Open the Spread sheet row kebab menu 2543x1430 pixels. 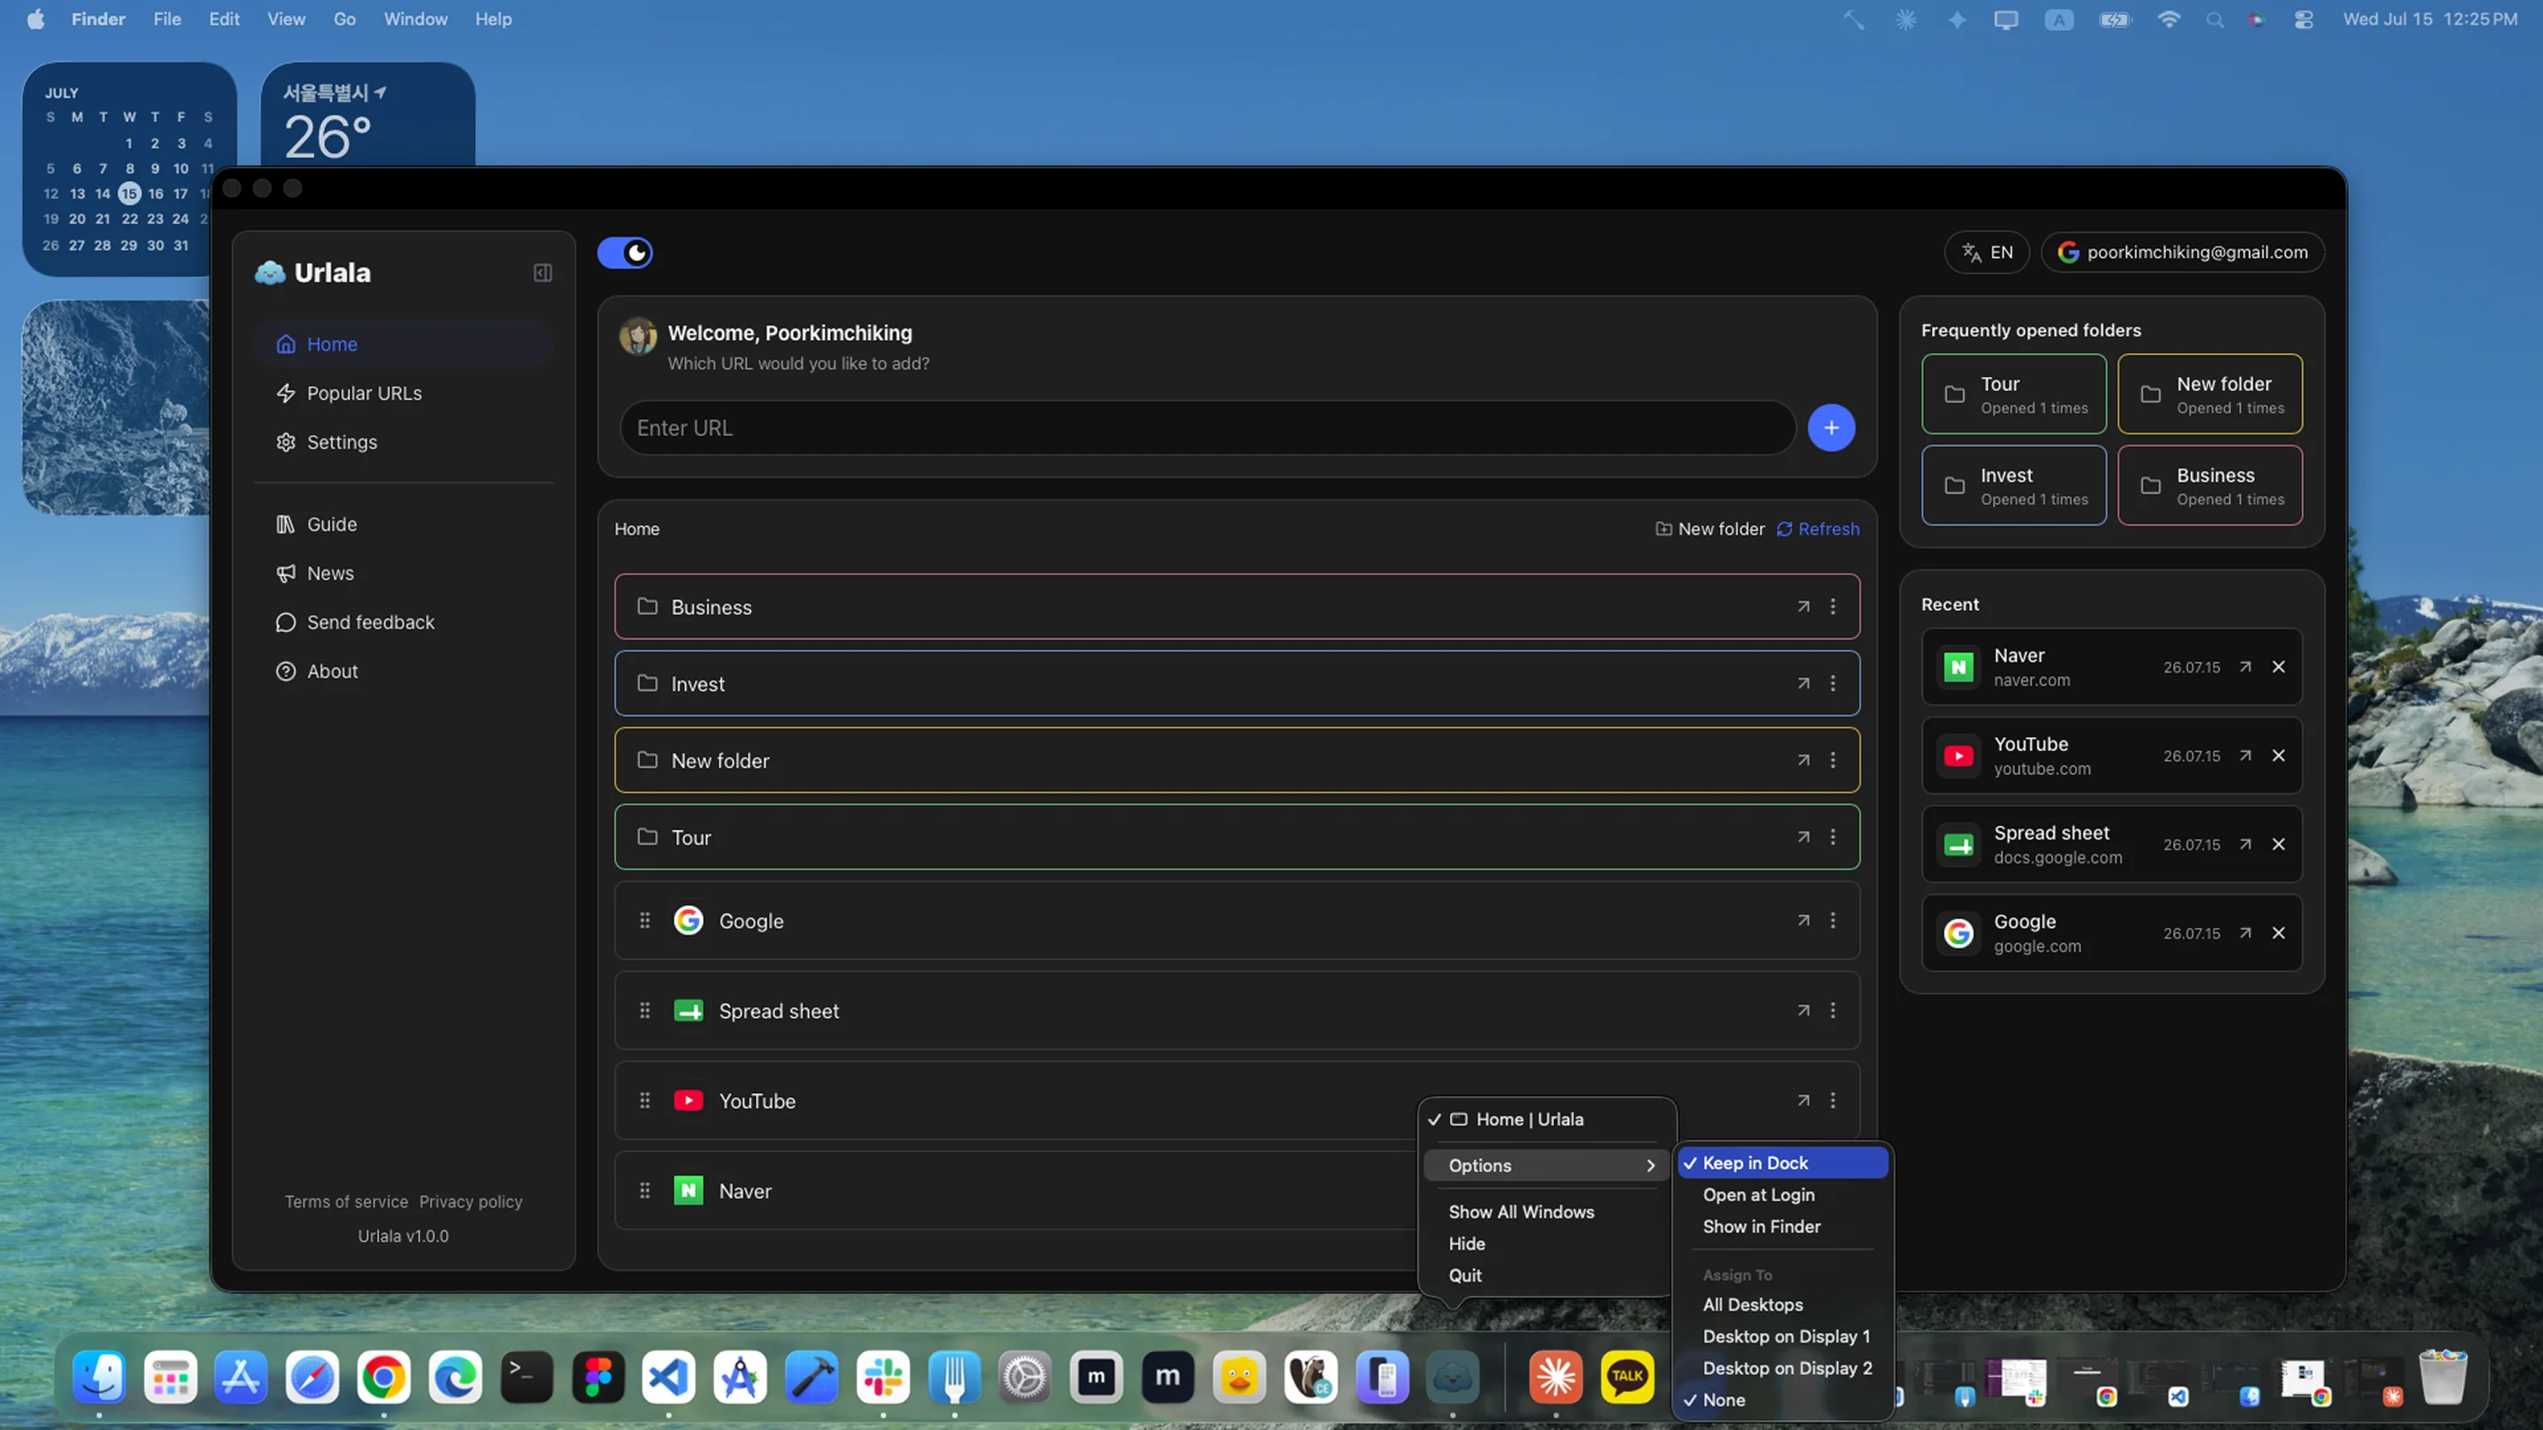(x=1833, y=1011)
